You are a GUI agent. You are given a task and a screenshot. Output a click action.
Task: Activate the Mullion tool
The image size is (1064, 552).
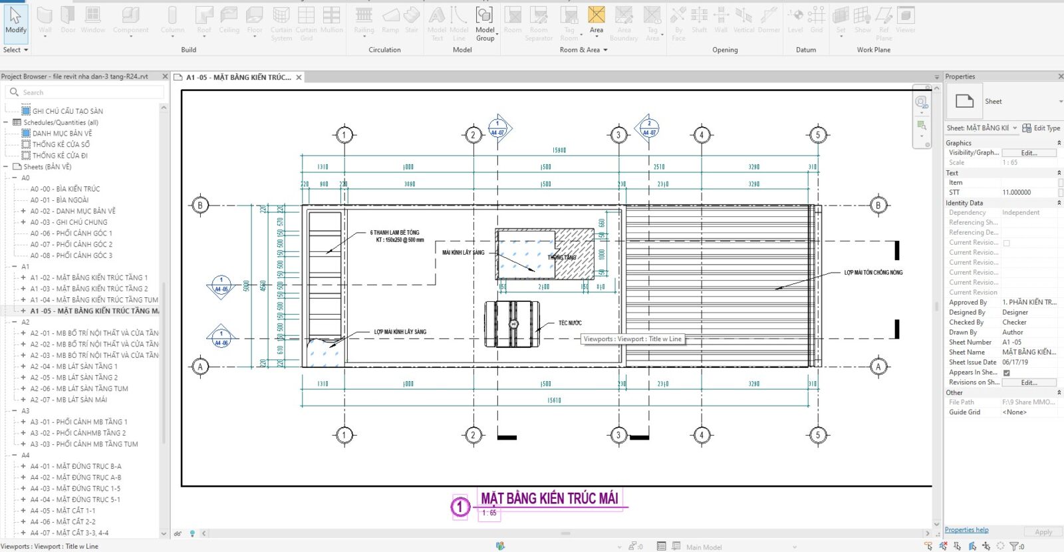(331, 20)
